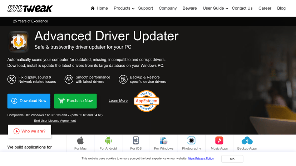Click the Systweak logo
The height and width of the screenshot is (166, 296).
point(30,9)
